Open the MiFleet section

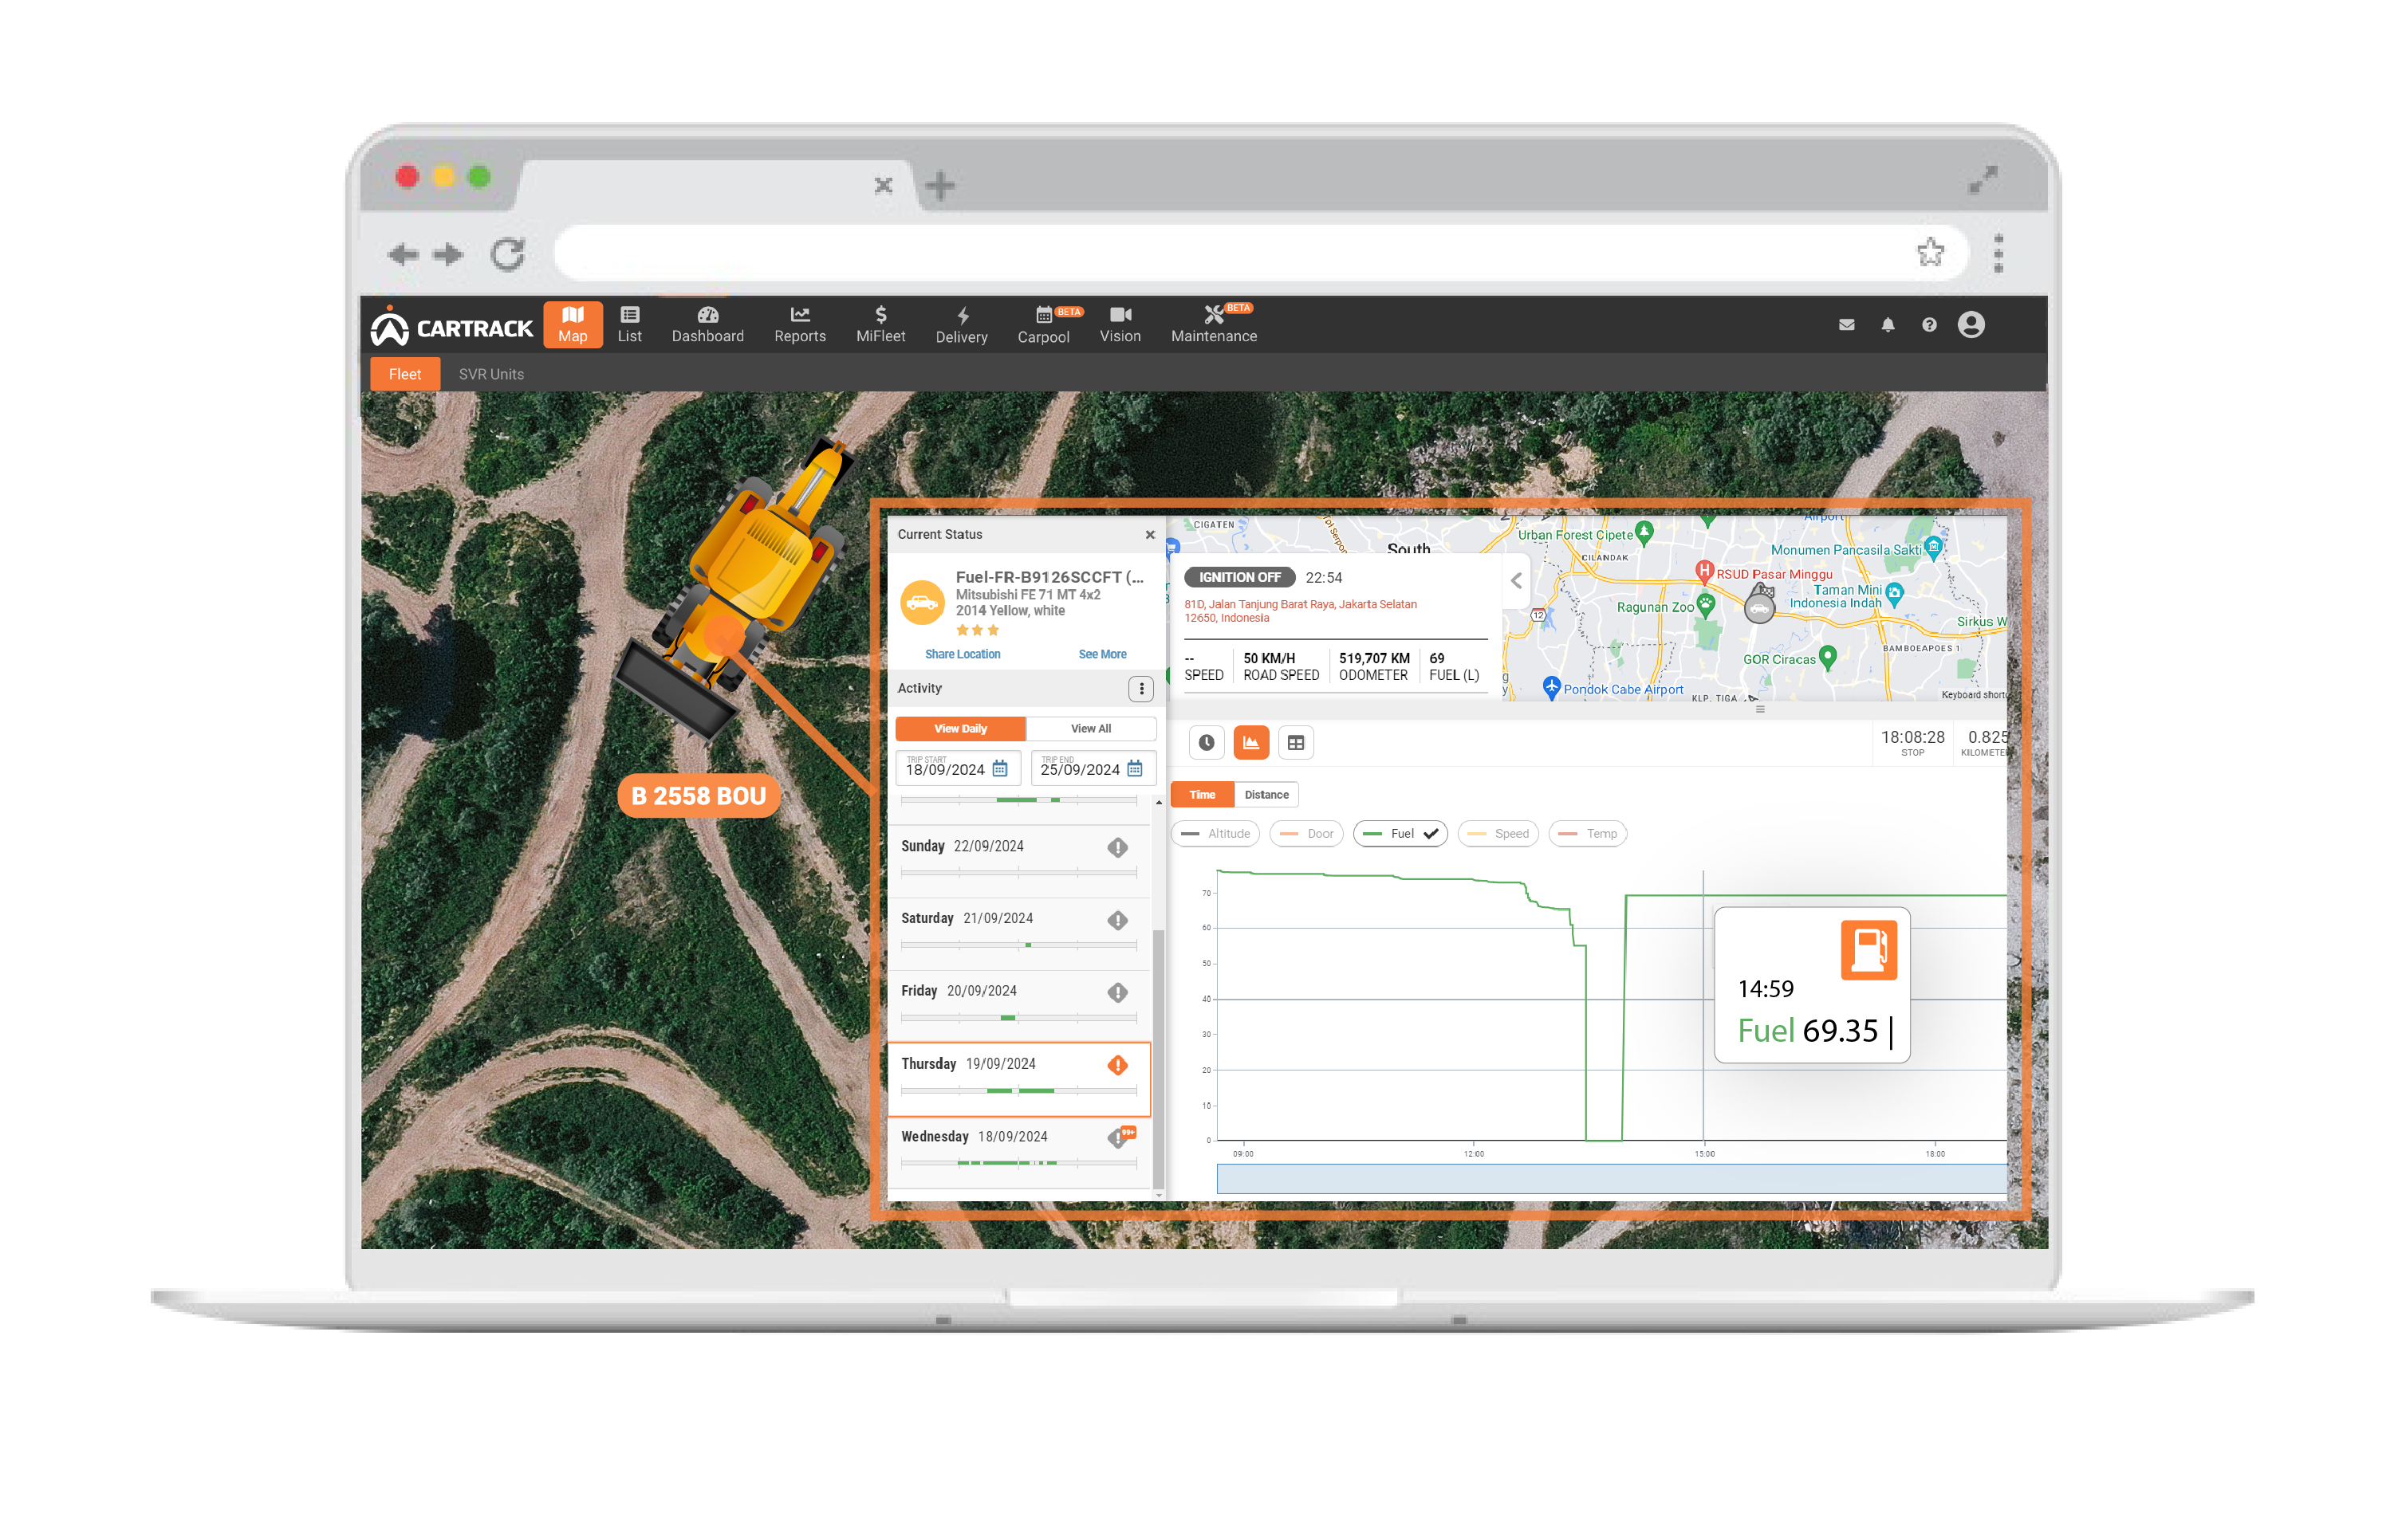[880, 324]
